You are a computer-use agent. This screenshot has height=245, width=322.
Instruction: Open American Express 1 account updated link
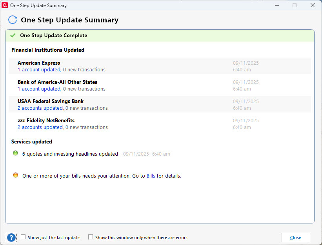(39, 70)
